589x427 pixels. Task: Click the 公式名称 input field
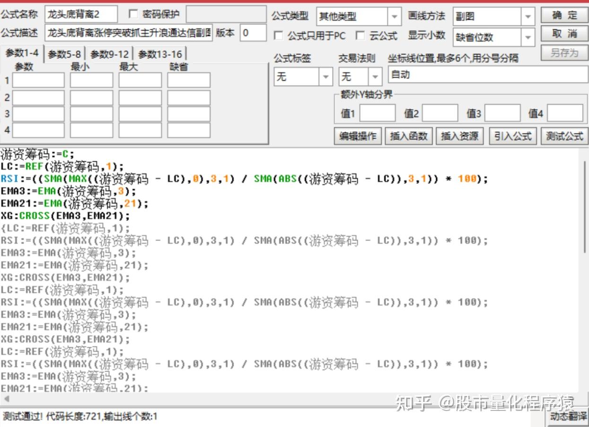click(81, 15)
